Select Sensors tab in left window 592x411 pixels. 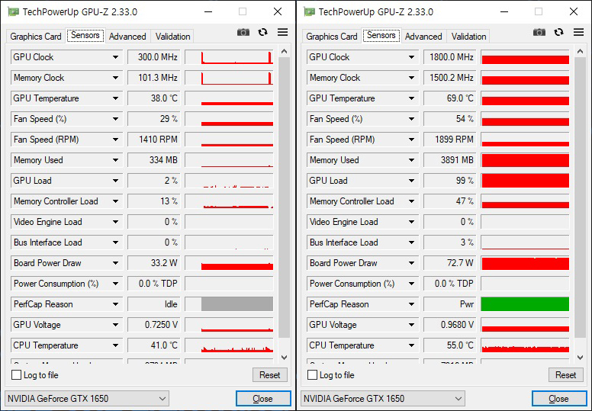pyautogui.click(x=85, y=35)
